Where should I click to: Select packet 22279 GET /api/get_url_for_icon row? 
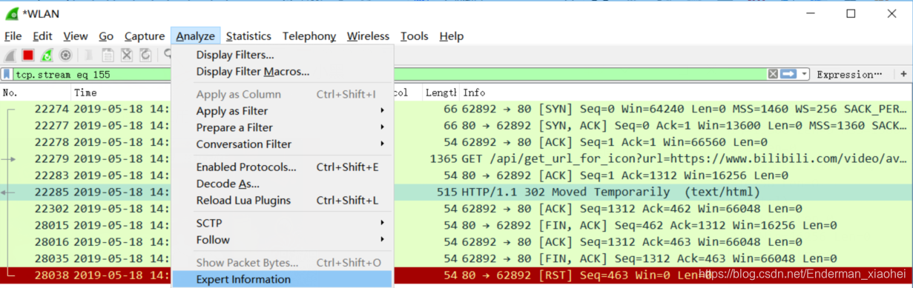click(456, 159)
